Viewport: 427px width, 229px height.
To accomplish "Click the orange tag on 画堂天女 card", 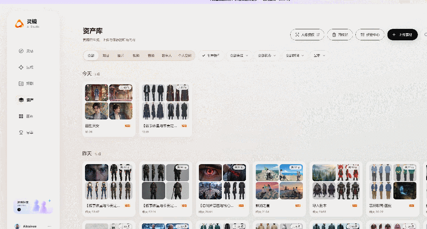I will pos(127,126).
